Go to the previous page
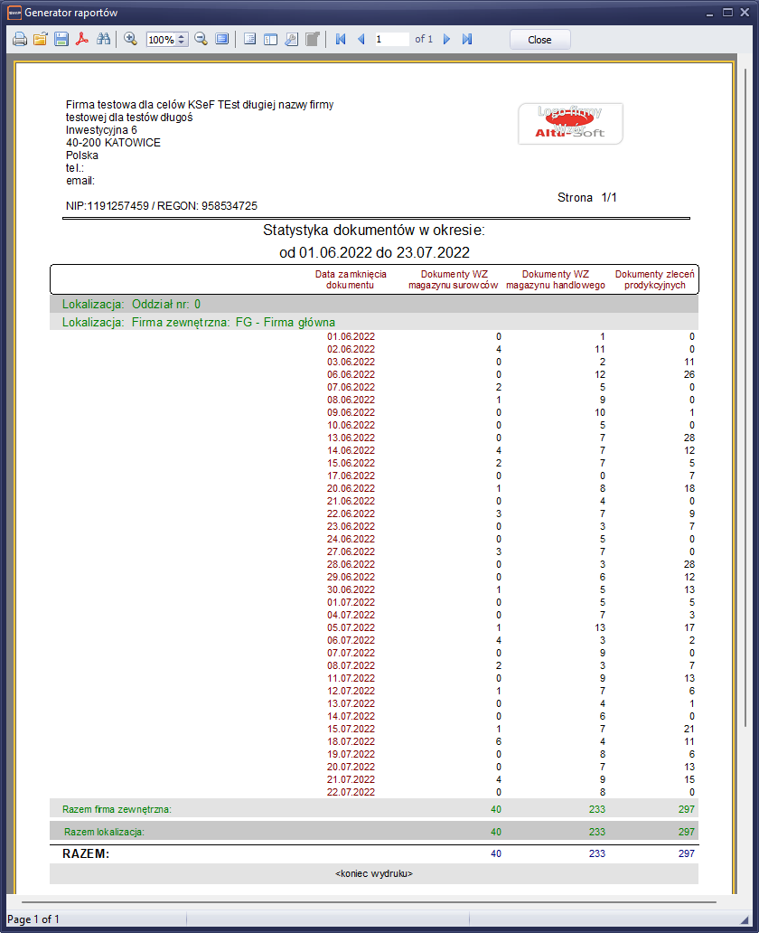 [361, 40]
